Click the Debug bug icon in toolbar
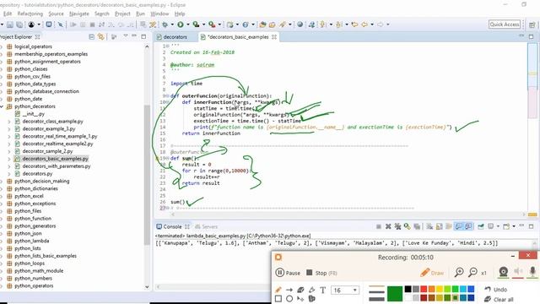The image size is (540, 304). pyautogui.click(x=165, y=24)
